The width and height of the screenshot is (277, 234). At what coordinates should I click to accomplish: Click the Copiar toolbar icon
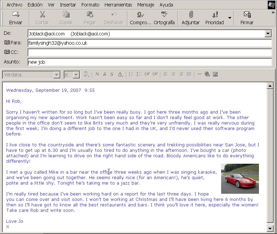click(x=66, y=15)
